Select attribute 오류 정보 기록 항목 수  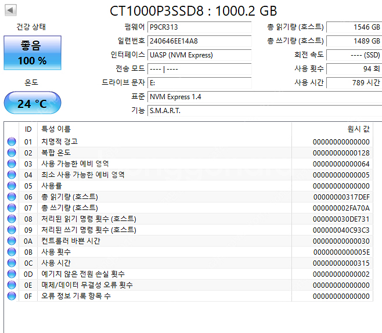[x=76, y=296]
